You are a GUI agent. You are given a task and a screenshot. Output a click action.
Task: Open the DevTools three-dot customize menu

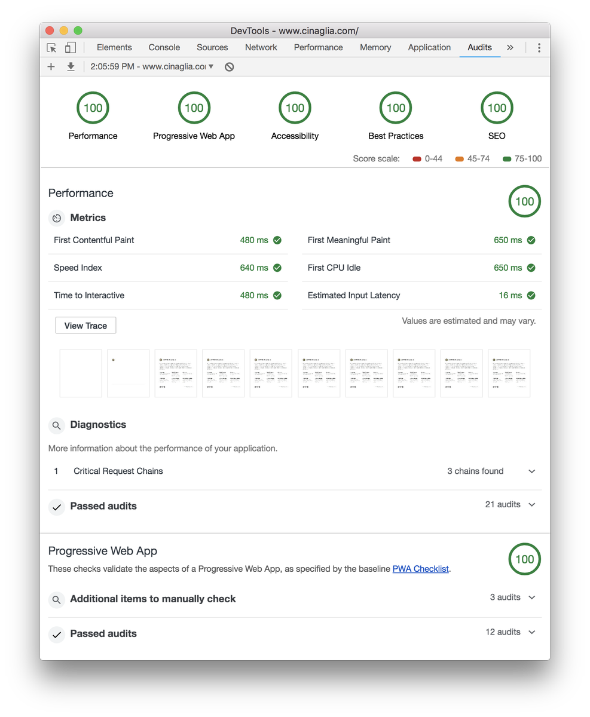(x=539, y=48)
